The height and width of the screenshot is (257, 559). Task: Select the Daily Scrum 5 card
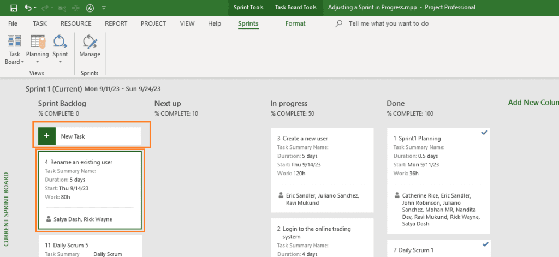click(x=90, y=246)
